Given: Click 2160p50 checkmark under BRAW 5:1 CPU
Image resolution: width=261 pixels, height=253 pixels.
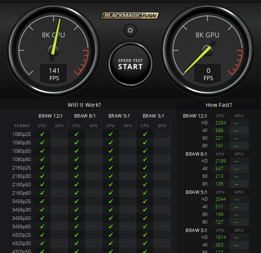Looking at the screenshot, I should (x=111, y=184).
